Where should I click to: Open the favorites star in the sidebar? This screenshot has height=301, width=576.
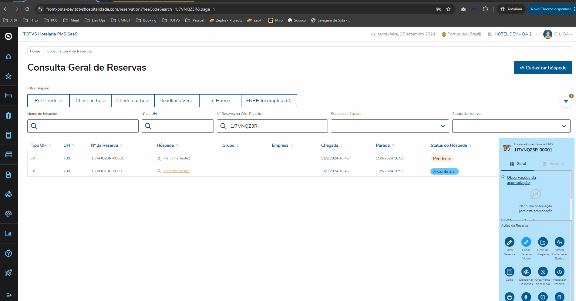[x=8, y=76]
